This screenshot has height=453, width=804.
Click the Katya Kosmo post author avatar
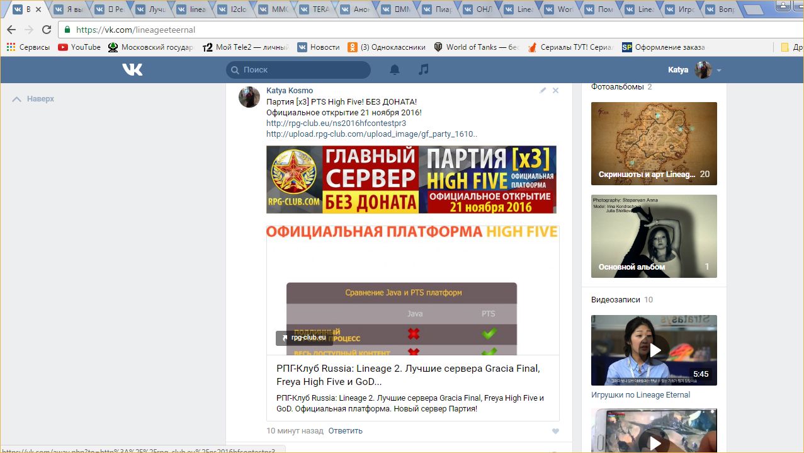pyautogui.click(x=249, y=97)
